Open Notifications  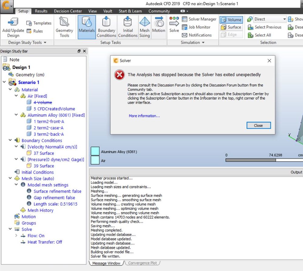click(197, 35)
